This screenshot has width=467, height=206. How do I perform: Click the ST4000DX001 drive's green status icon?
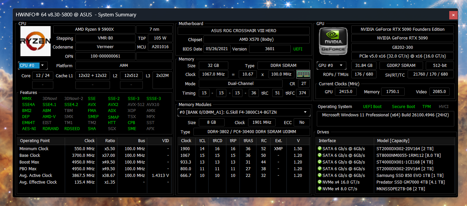tap(319, 162)
